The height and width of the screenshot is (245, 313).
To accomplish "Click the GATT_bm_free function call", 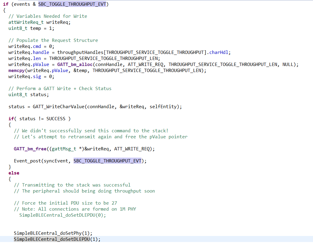I will click(30, 149).
